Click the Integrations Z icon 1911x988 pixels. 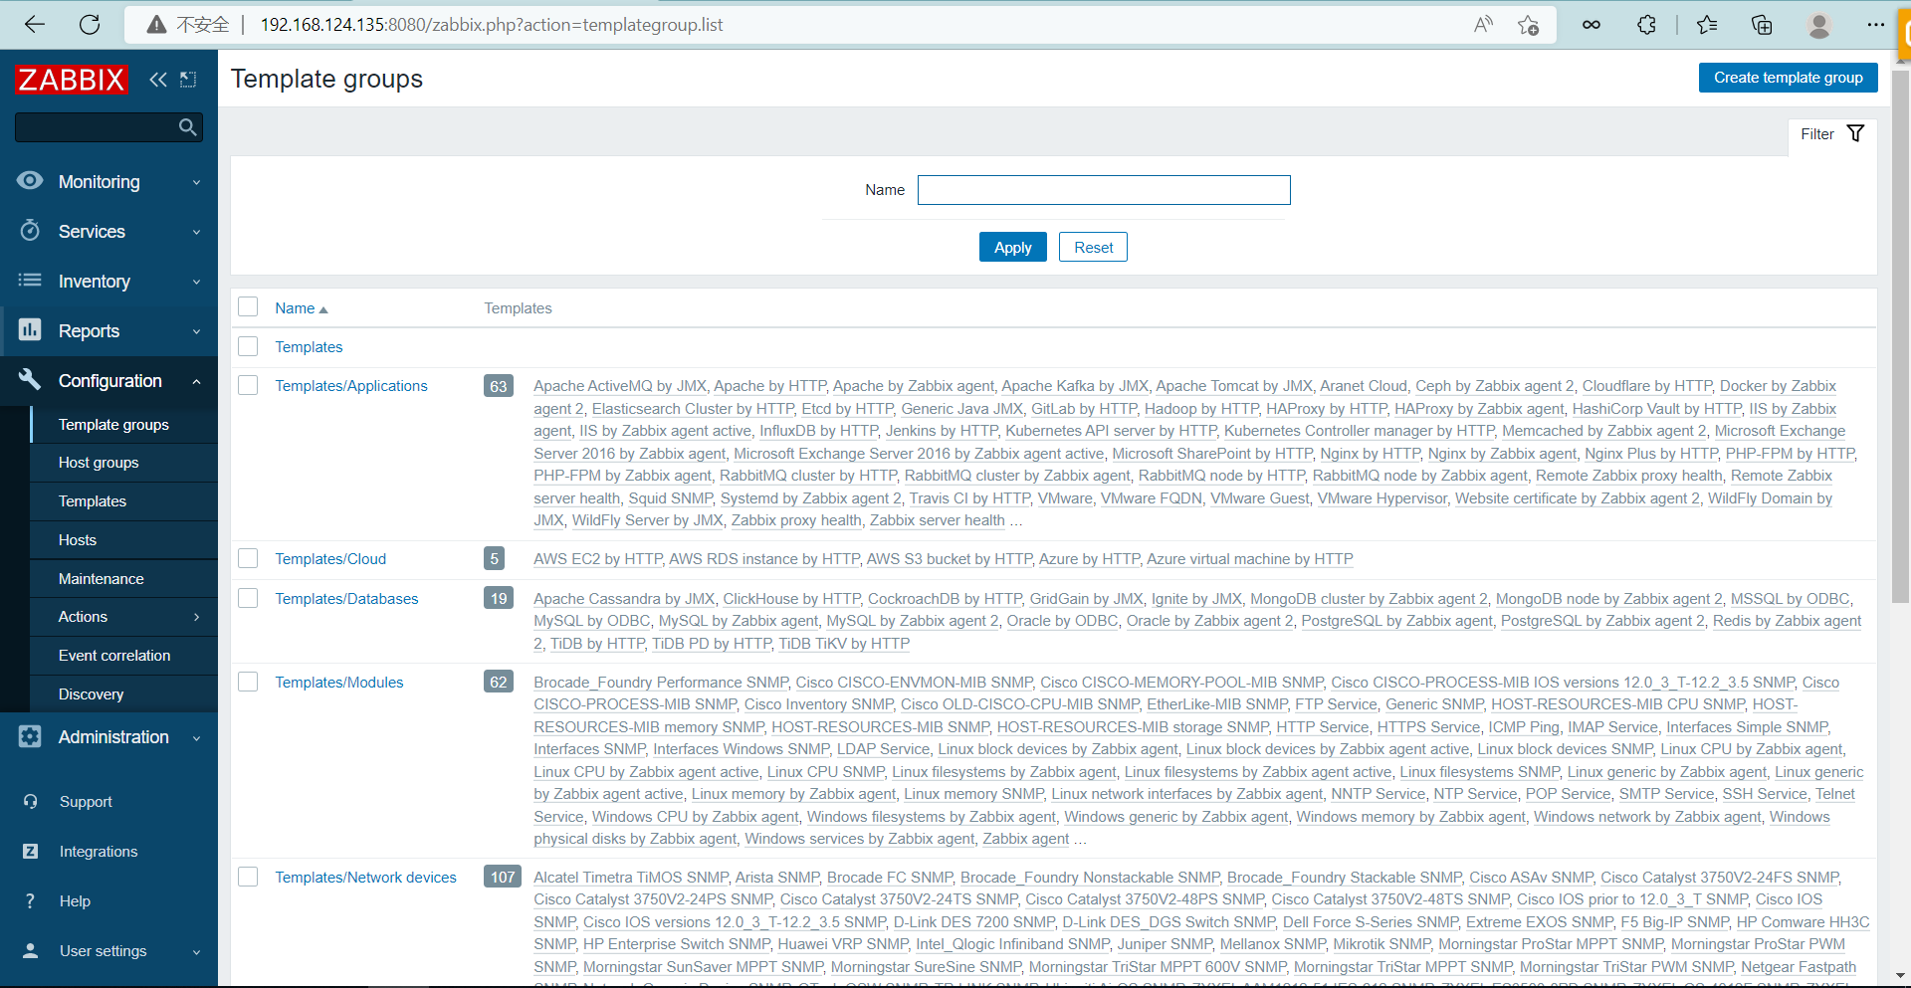point(30,851)
